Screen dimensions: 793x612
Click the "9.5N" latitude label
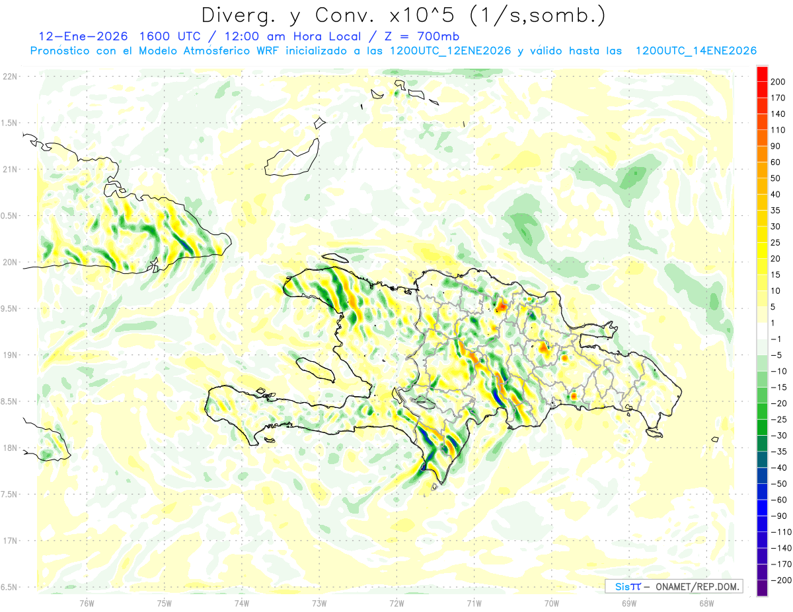point(9,309)
